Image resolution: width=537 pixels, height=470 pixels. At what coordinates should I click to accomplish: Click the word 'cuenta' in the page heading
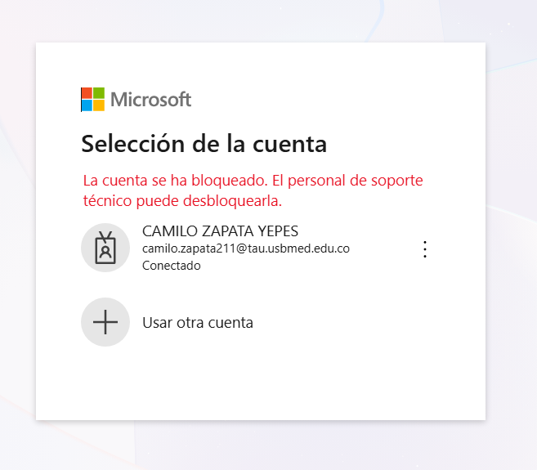point(289,145)
